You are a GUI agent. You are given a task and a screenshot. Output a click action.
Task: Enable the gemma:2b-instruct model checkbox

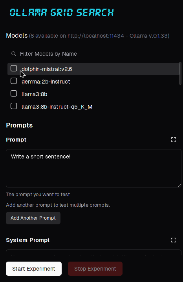pyautogui.click(x=14, y=81)
